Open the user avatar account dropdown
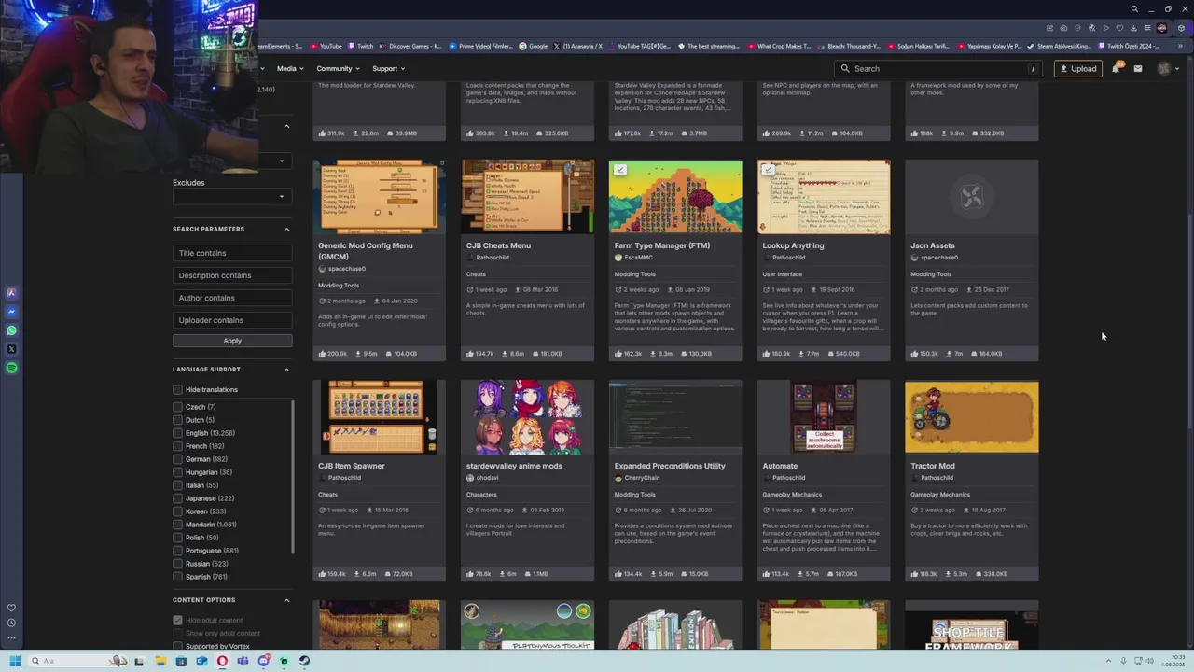The height and width of the screenshot is (672, 1194). 1168,68
